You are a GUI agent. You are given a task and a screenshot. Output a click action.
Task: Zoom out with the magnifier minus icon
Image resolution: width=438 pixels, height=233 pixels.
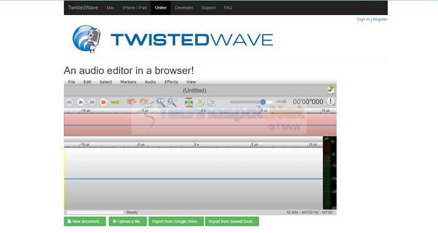click(x=172, y=102)
